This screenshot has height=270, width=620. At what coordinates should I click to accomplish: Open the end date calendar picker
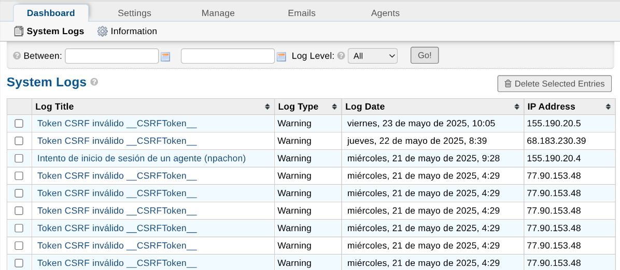(281, 56)
